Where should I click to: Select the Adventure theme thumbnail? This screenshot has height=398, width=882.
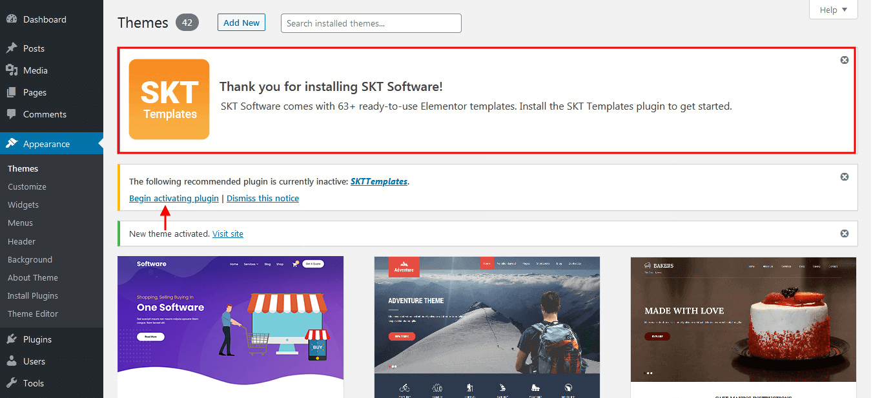487,327
